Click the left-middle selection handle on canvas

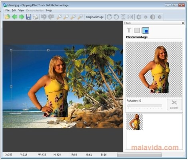11,87
